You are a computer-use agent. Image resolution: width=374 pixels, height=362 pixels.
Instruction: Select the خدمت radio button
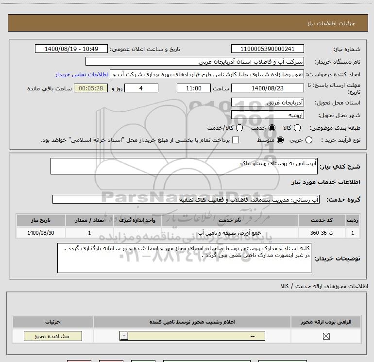(272, 128)
